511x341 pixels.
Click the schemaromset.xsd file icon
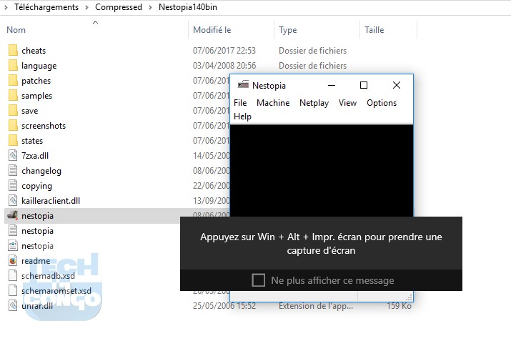(x=13, y=290)
